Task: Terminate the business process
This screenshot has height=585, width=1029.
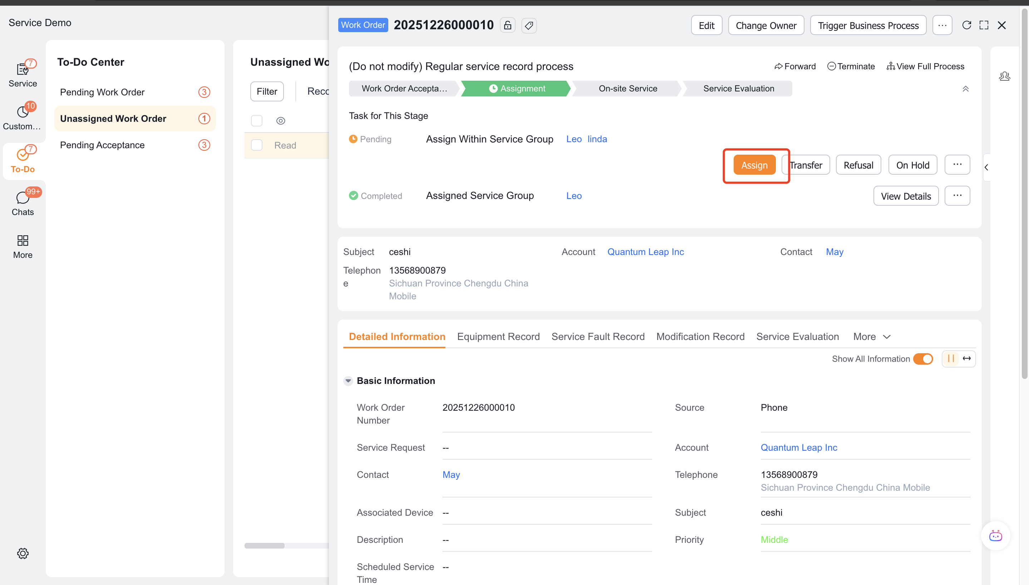Action: [x=851, y=66]
